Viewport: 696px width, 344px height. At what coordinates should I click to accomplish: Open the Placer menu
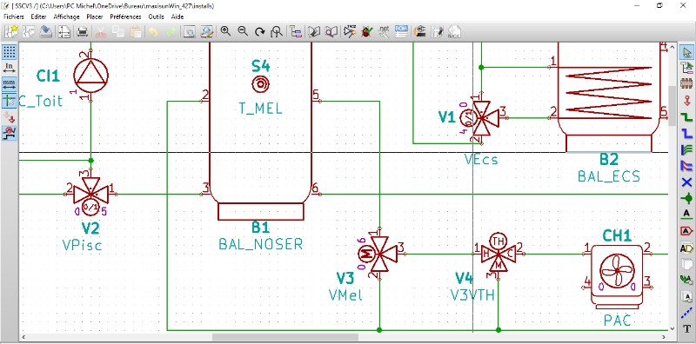point(95,17)
